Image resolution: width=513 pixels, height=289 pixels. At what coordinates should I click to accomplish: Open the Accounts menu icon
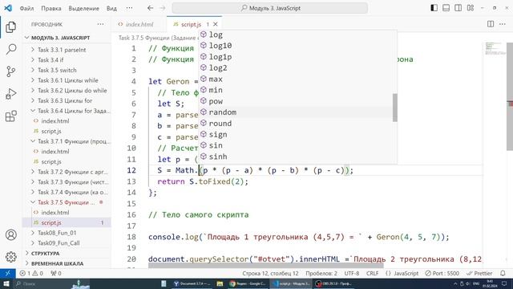(x=10, y=235)
